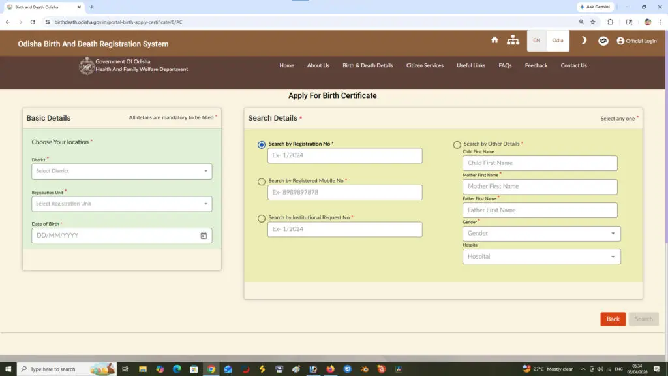Expand the Select District dropdown
668x376 pixels.
(122, 171)
